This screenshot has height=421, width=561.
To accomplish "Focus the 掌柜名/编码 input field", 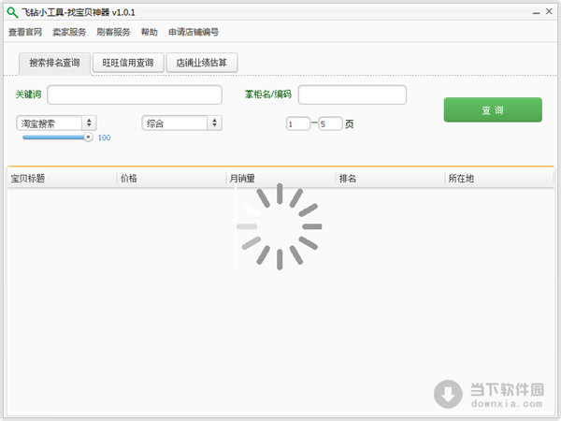I will point(352,94).
